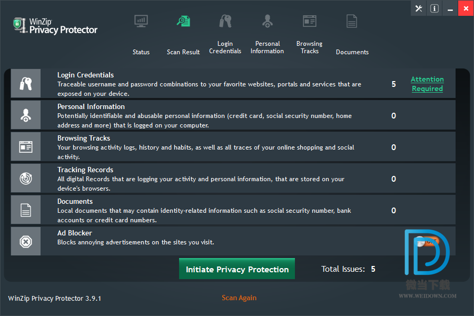Switch to the Documents tab label
This screenshot has height=316, width=474.
coord(352,52)
